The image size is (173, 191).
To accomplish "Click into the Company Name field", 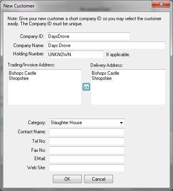I will [x=106, y=45].
